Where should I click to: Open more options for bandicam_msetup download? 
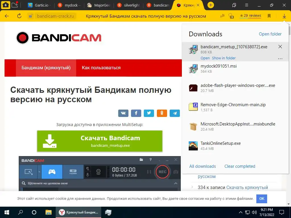point(280,58)
